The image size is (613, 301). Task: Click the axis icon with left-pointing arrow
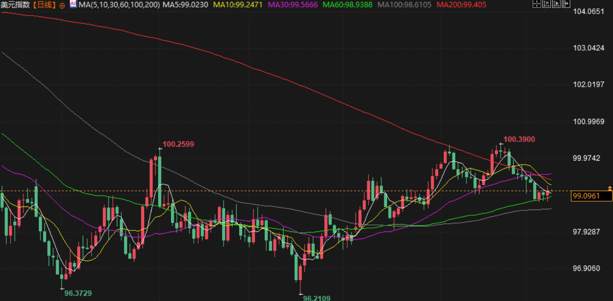tap(546, 4)
